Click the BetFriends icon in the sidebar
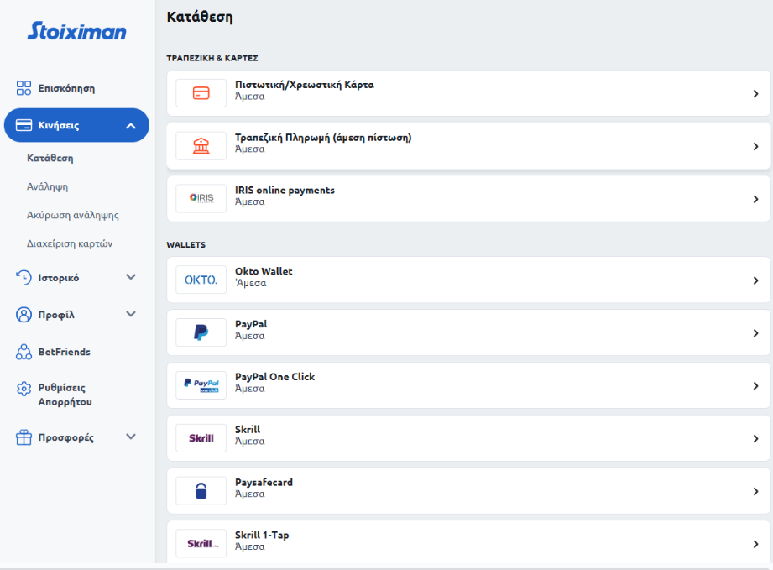773x570 pixels. 24,352
